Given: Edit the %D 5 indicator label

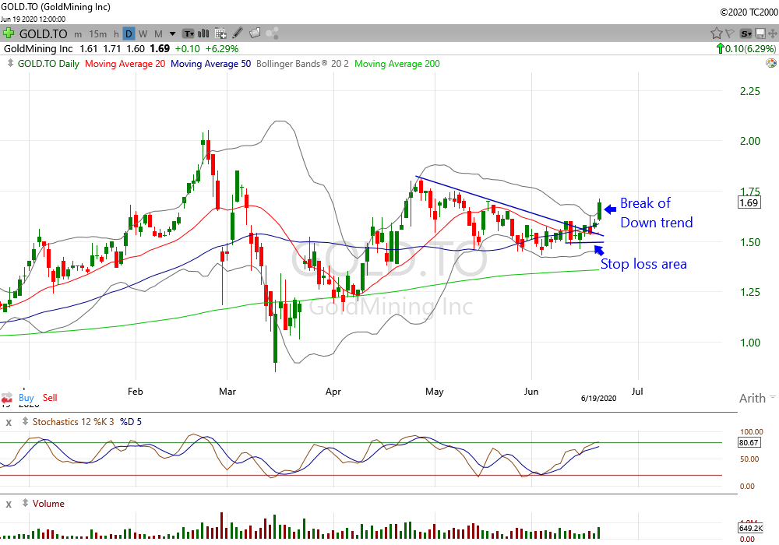Looking at the screenshot, I should click(131, 422).
